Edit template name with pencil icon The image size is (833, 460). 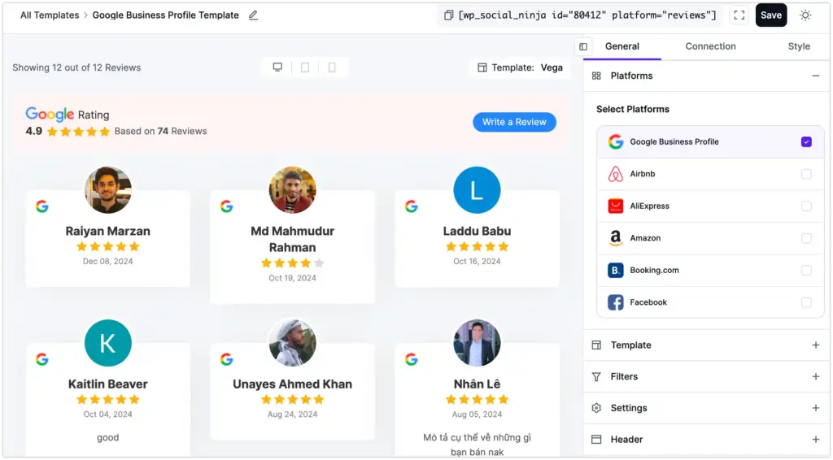(254, 15)
